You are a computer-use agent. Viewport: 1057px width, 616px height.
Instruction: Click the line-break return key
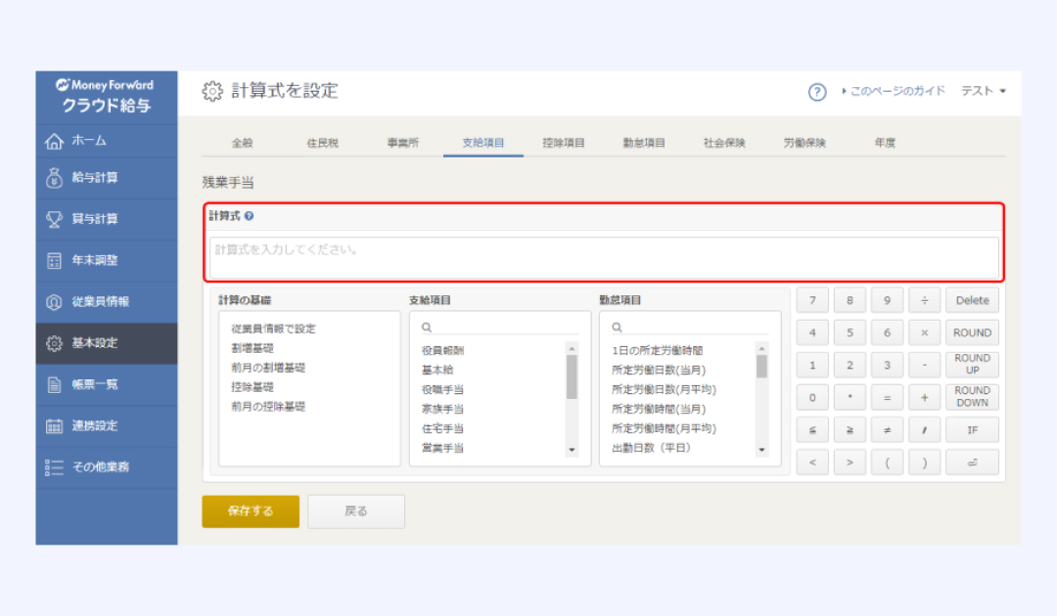click(972, 462)
